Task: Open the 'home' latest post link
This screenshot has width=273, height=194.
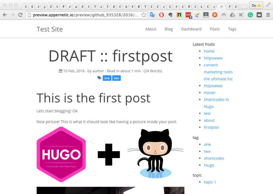Action: coord(209,51)
